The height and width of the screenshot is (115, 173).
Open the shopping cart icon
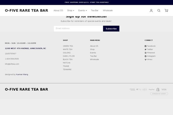click(166, 10)
